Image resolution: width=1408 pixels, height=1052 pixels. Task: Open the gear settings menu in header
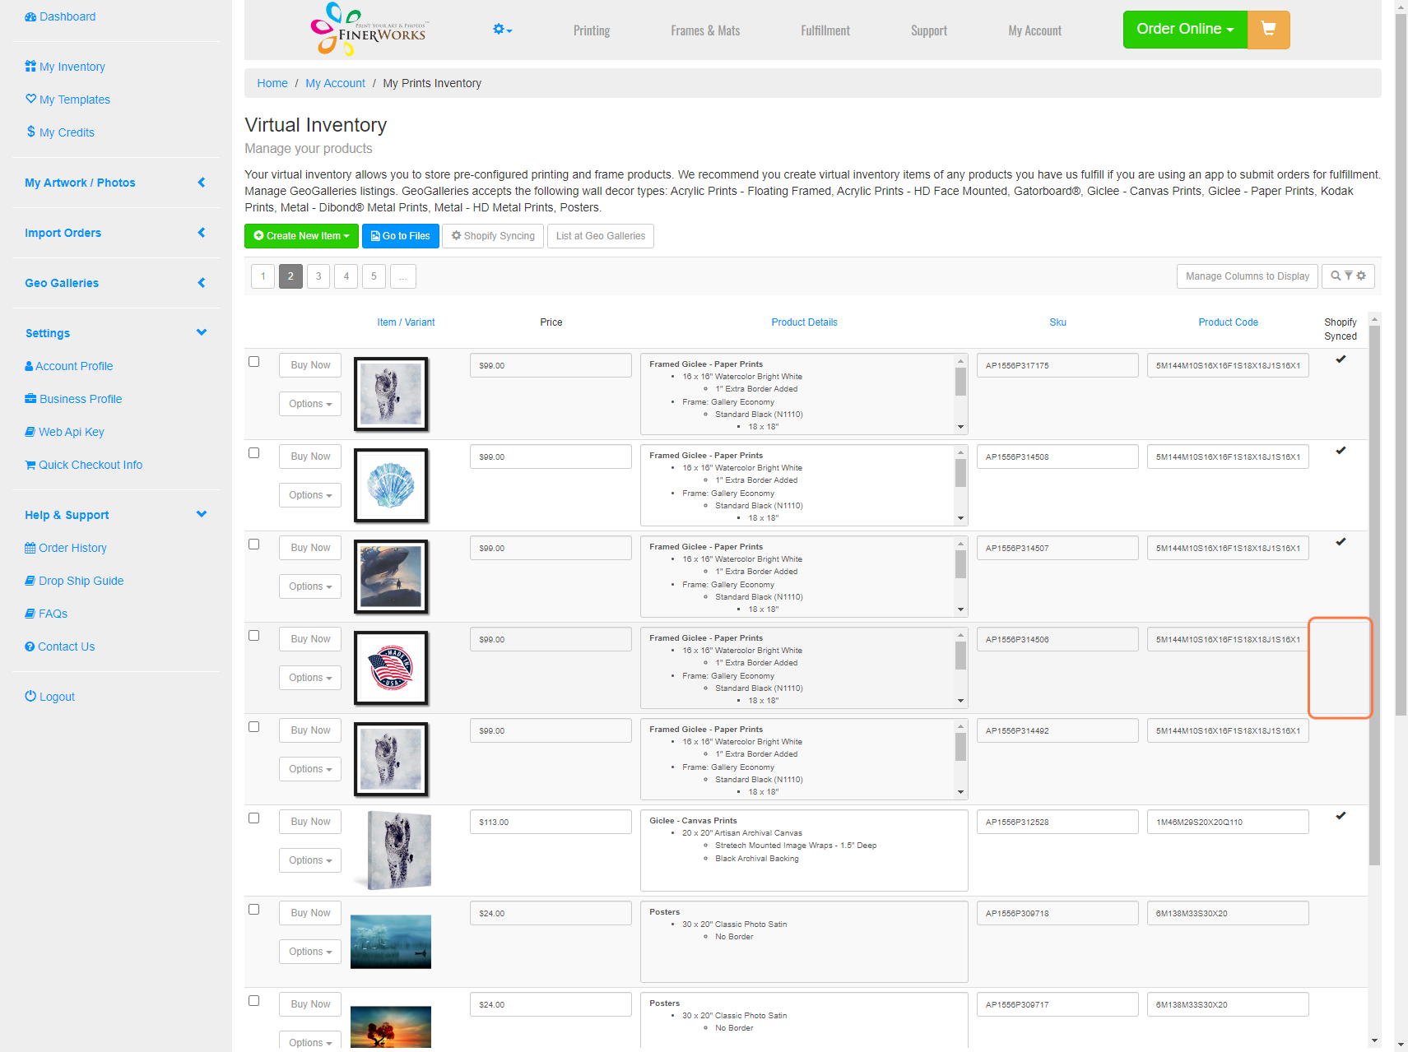point(502,30)
